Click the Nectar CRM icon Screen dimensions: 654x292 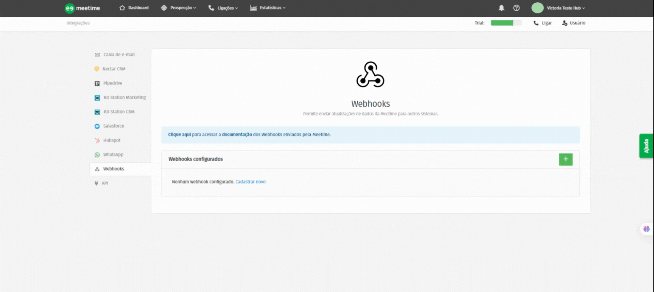click(x=97, y=69)
